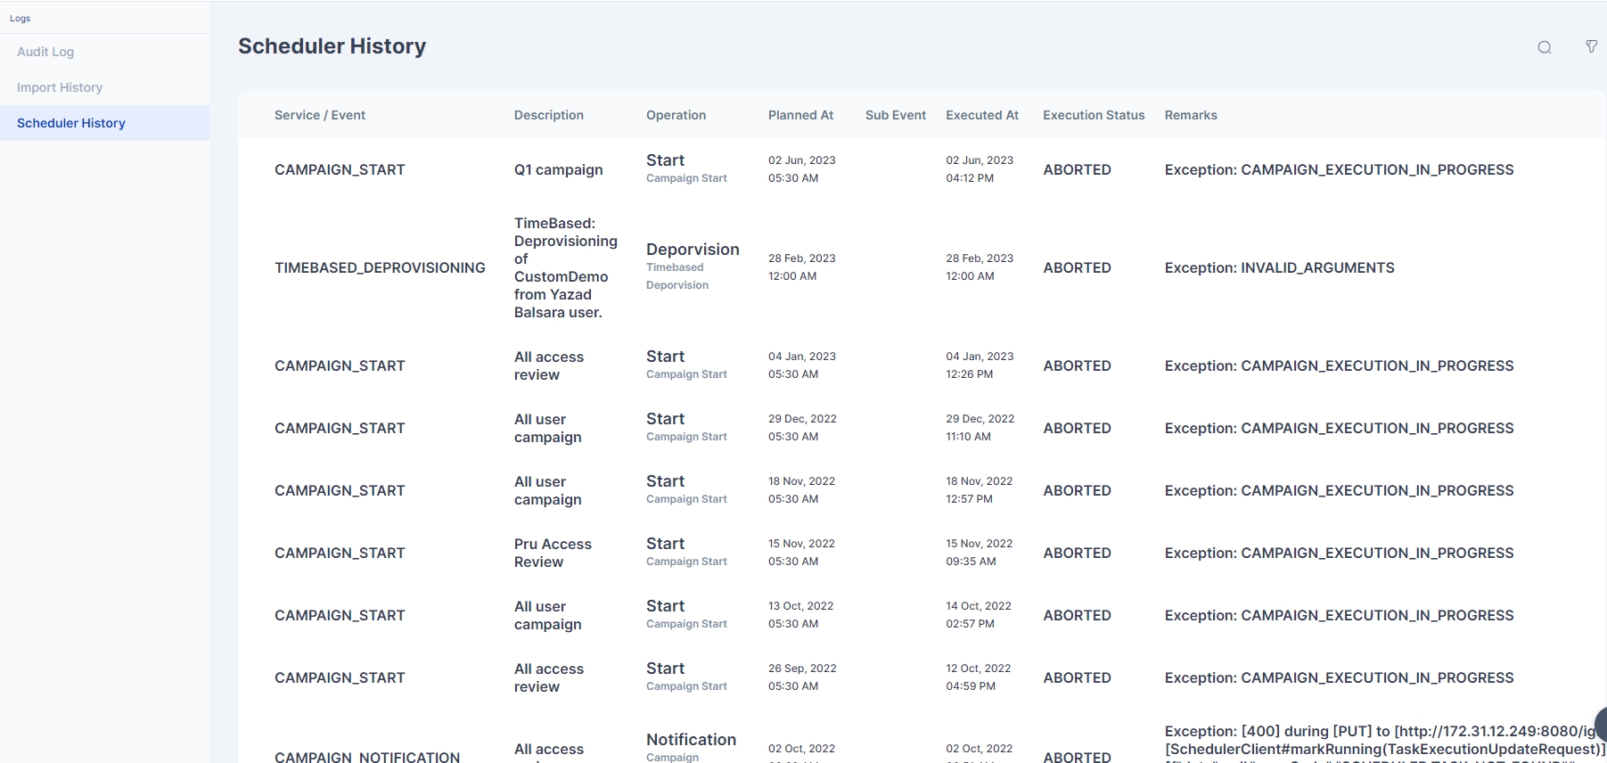1607x763 pixels.
Task: Open the filter funnel icon
Action: [1591, 46]
